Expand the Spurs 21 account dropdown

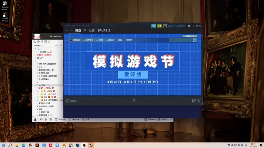177,26
